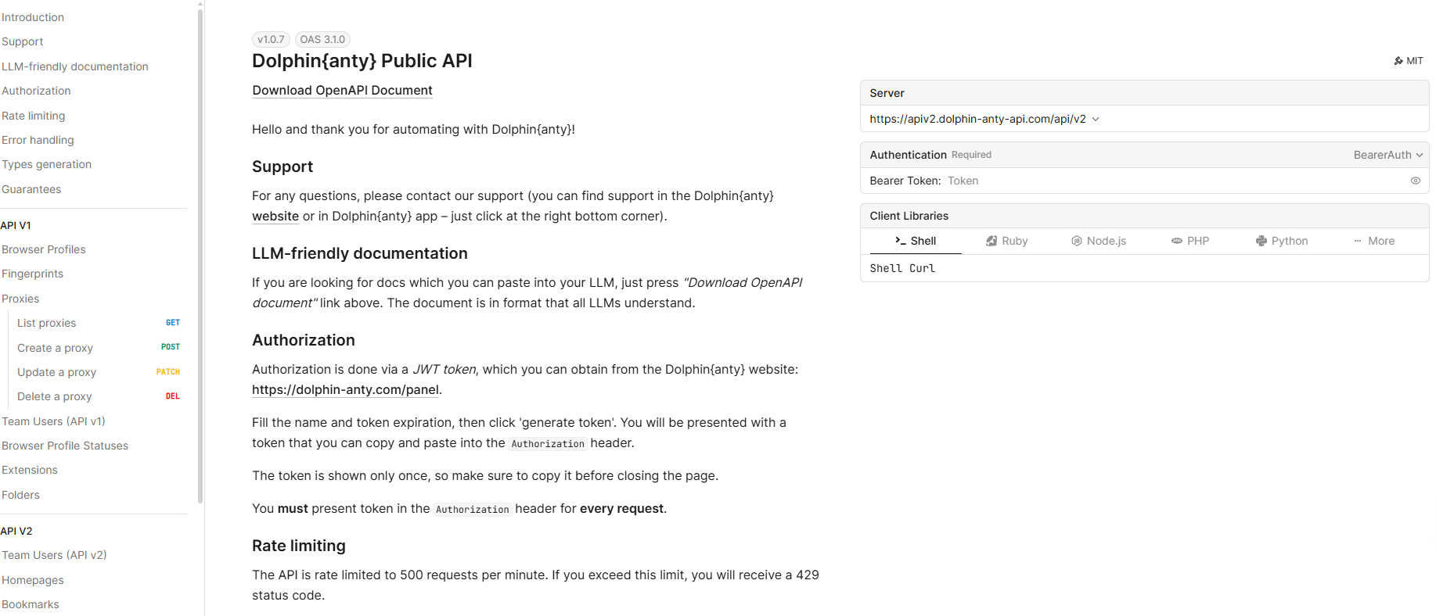The image size is (1436, 616).
Task: Expand Extensions in the sidebar
Action: 30,470
